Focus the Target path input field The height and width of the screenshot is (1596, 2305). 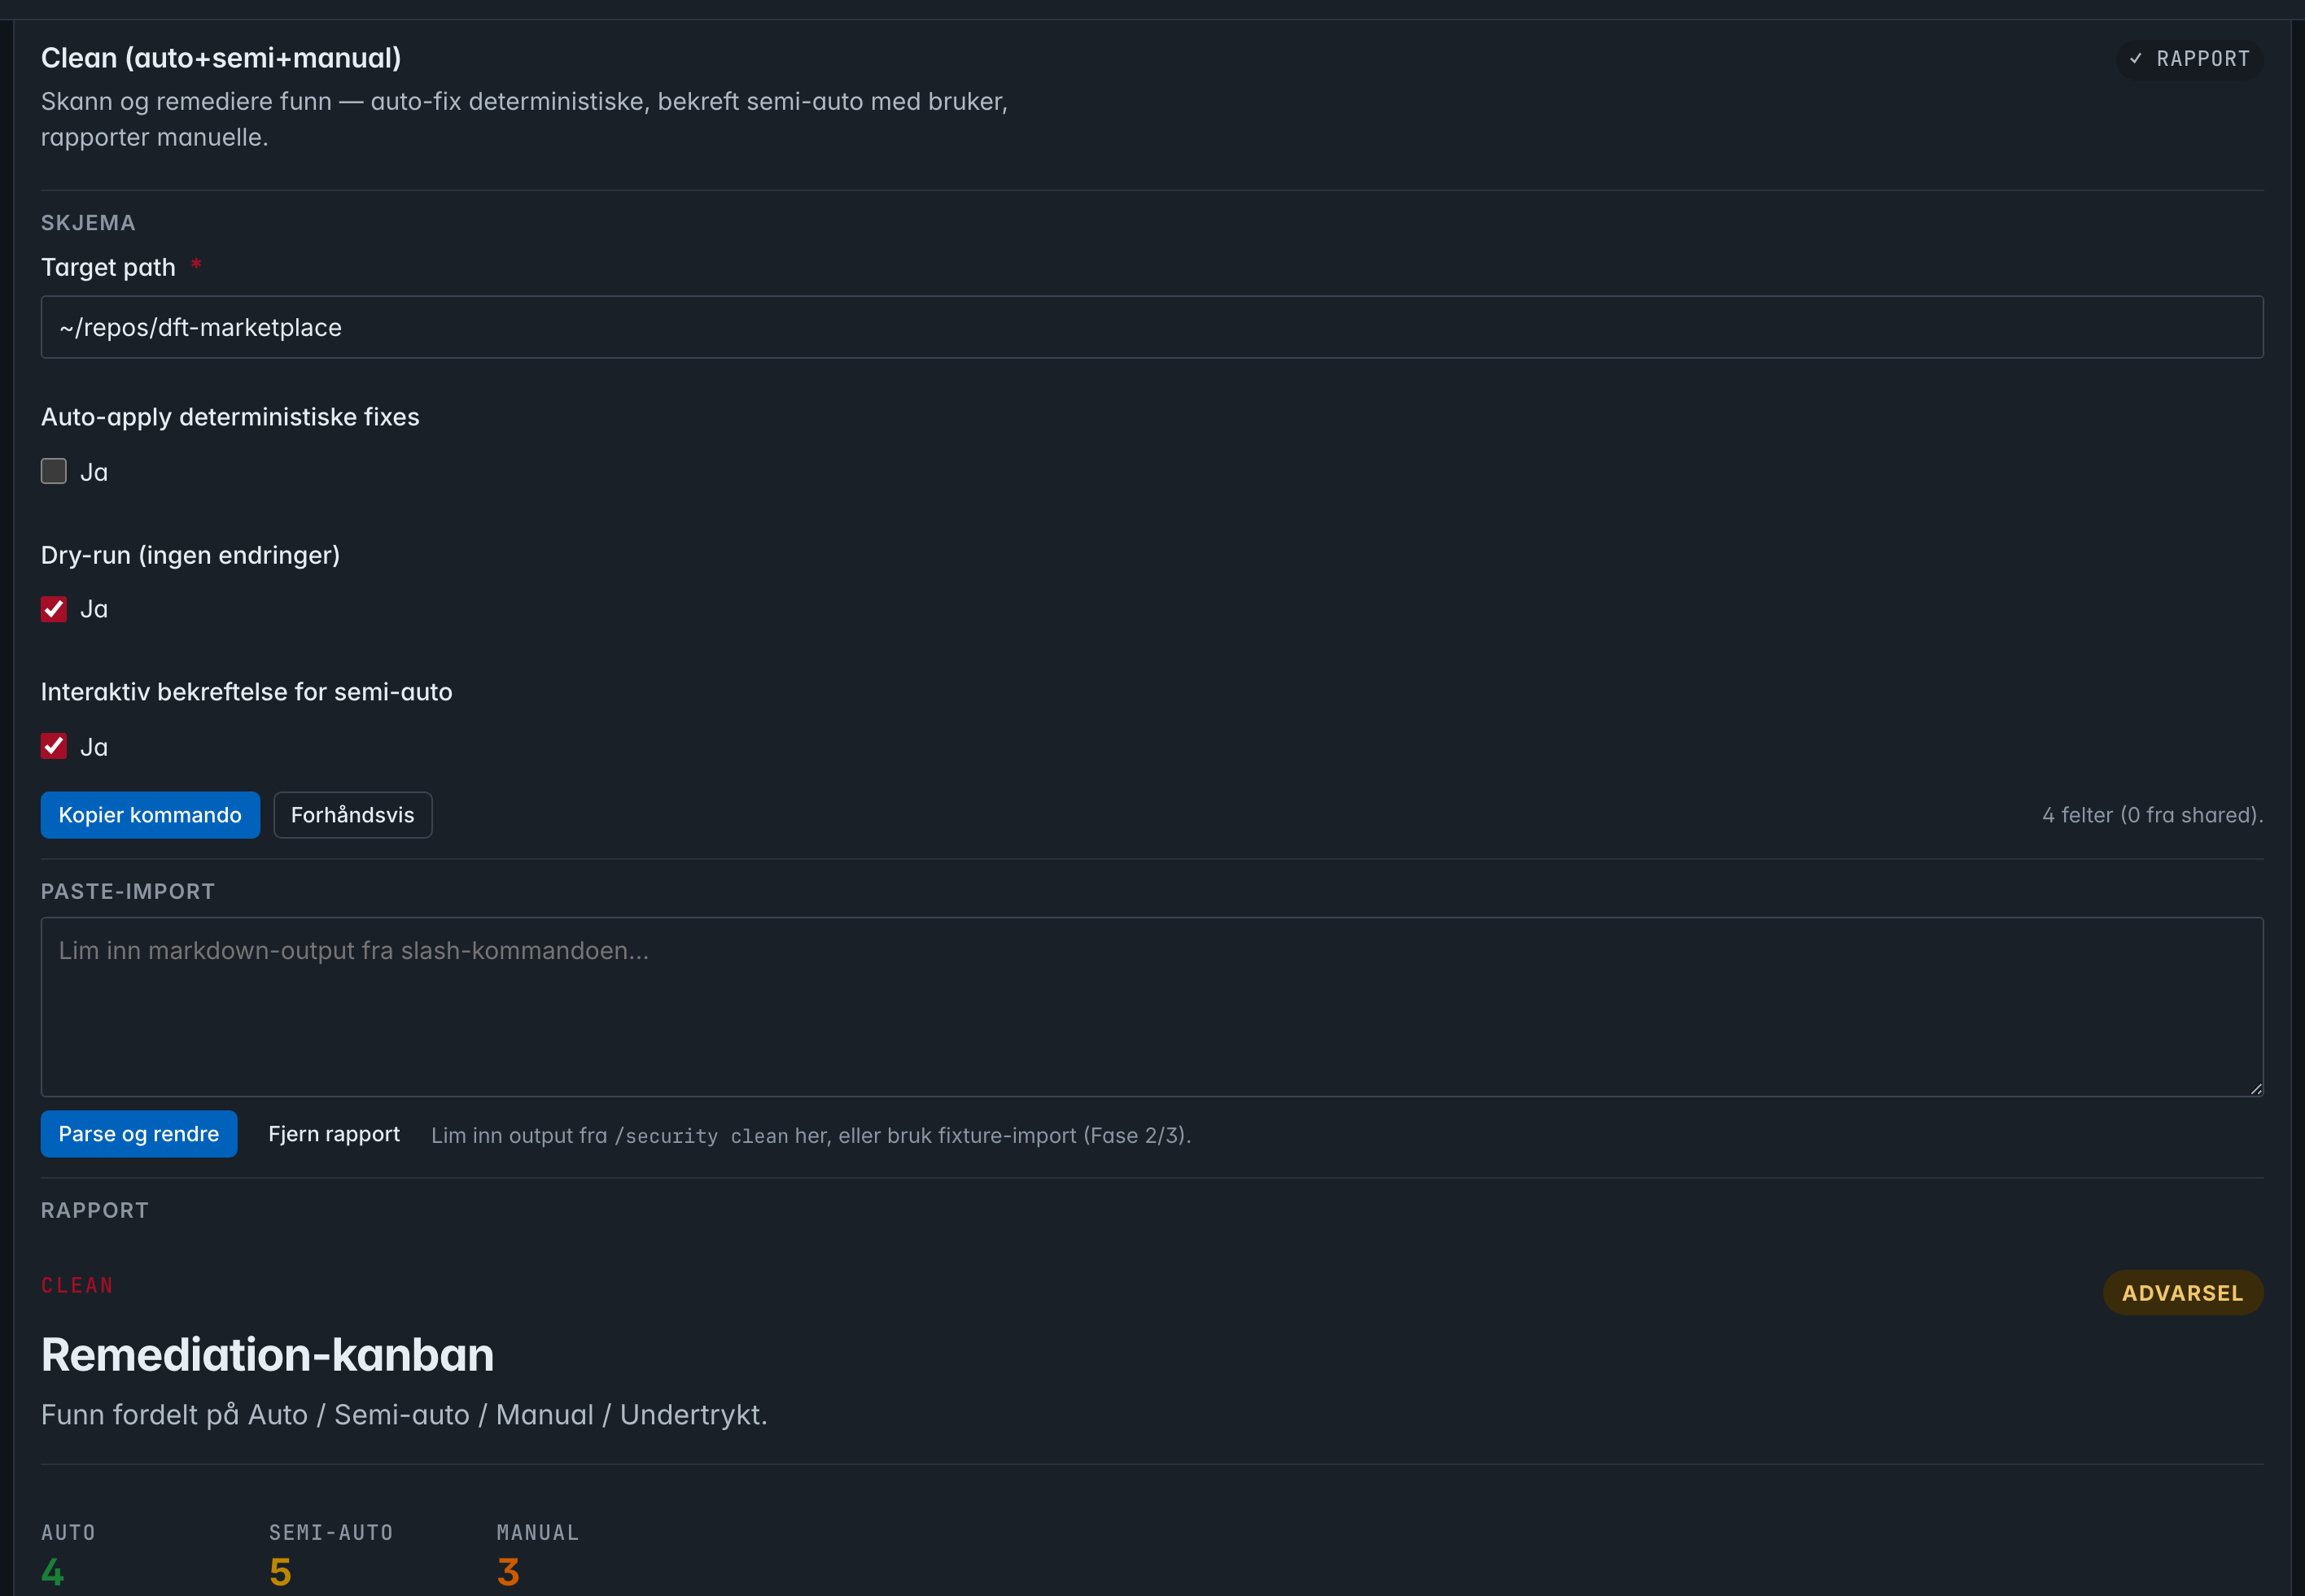pos(1152,327)
